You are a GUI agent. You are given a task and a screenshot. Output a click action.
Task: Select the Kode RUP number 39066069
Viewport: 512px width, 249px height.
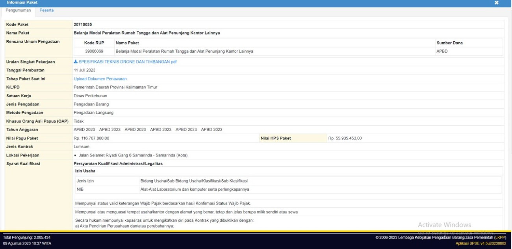click(94, 51)
